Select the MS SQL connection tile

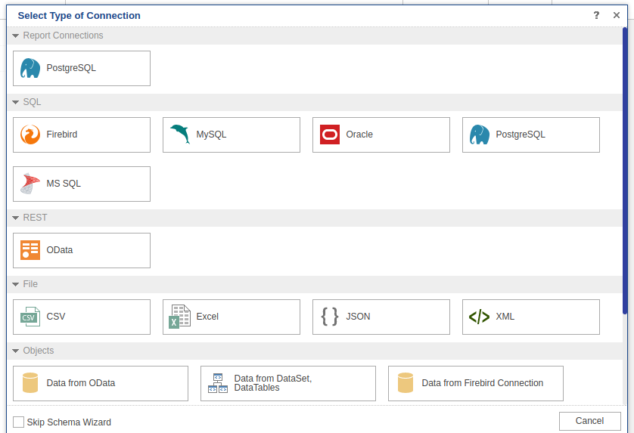tap(82, 184)
